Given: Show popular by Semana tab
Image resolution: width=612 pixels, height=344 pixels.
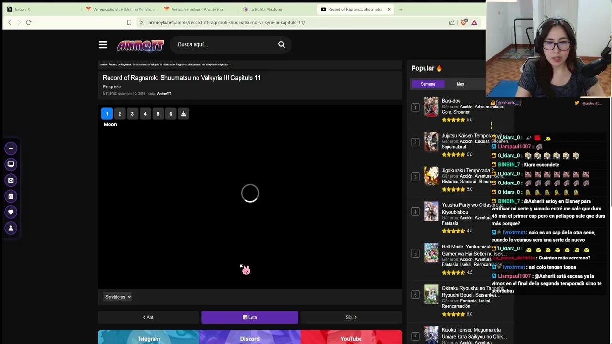Looking at the screenshot, I should 428,84.
